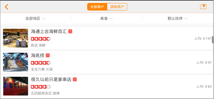
Task: Expand the 全部地区 region filter
Action: 36,18
